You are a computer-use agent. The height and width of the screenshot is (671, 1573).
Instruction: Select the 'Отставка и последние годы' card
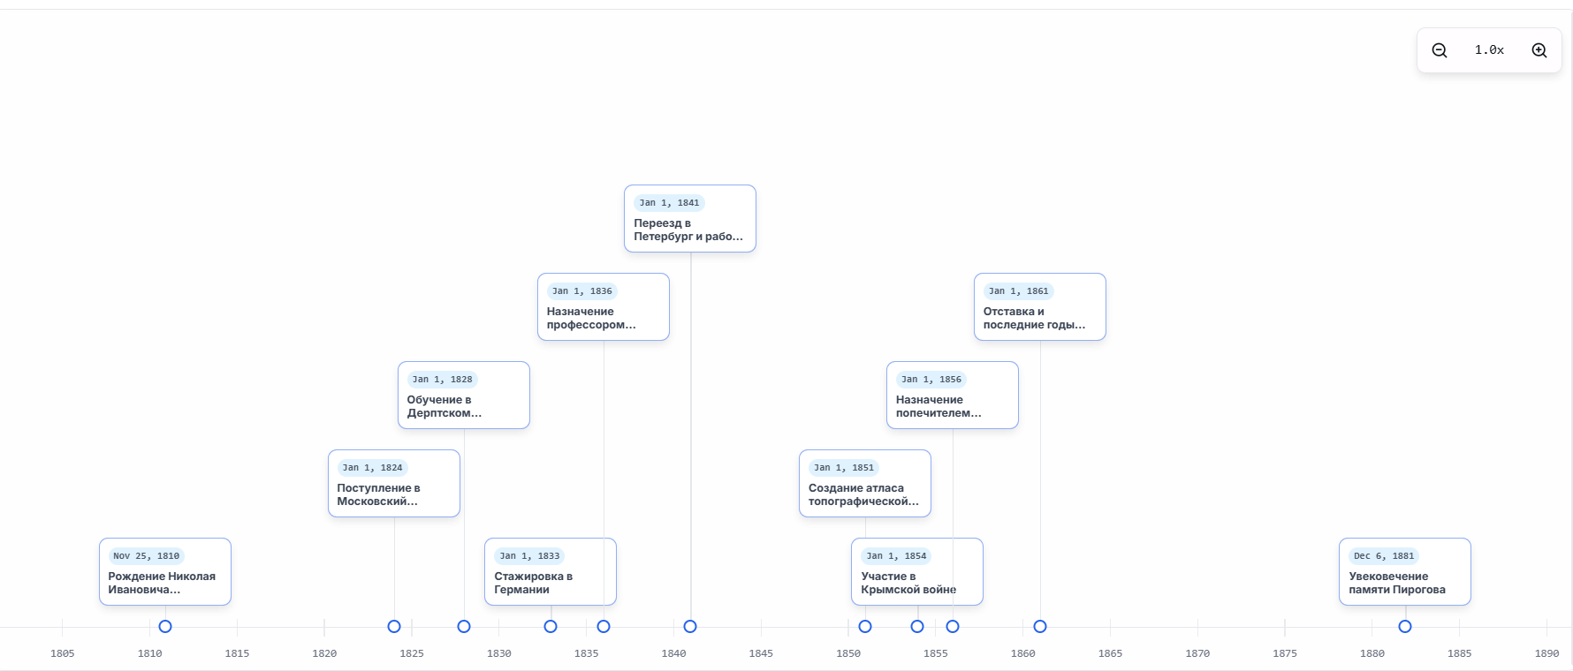pos(1040,307)
